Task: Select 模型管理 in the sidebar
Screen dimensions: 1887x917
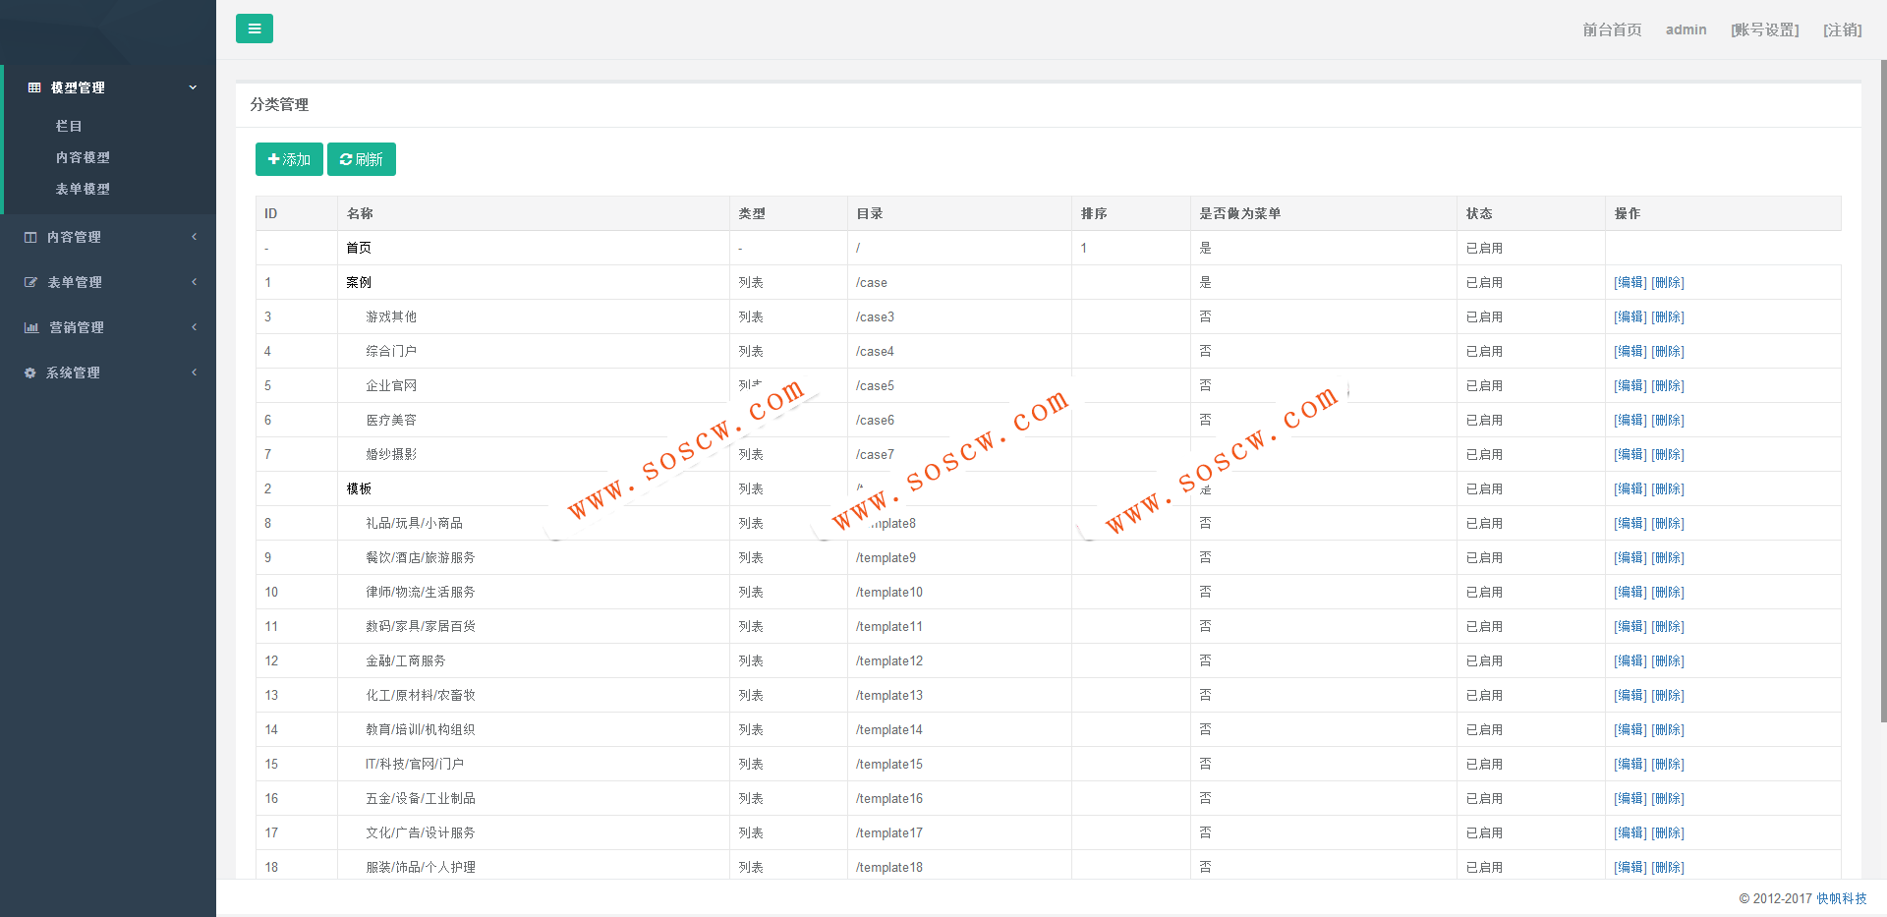Action: pos(78,87)
